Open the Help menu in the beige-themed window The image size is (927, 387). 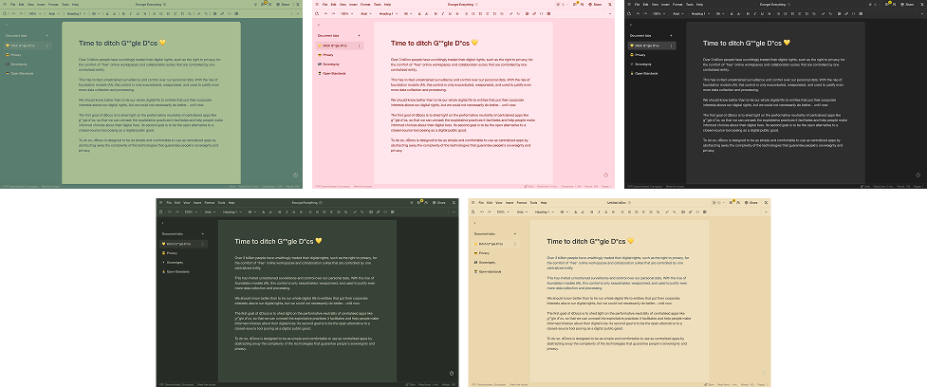click(x=544, y=202)
